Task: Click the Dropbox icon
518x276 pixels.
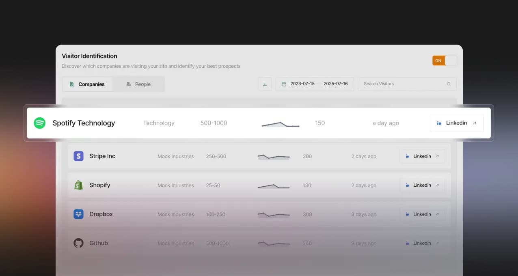Action: coord(78,214)
